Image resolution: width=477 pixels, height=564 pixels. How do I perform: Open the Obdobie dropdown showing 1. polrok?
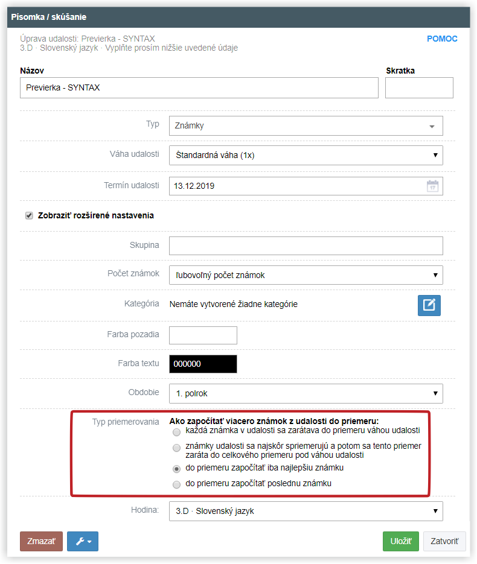tap(306, 393)
